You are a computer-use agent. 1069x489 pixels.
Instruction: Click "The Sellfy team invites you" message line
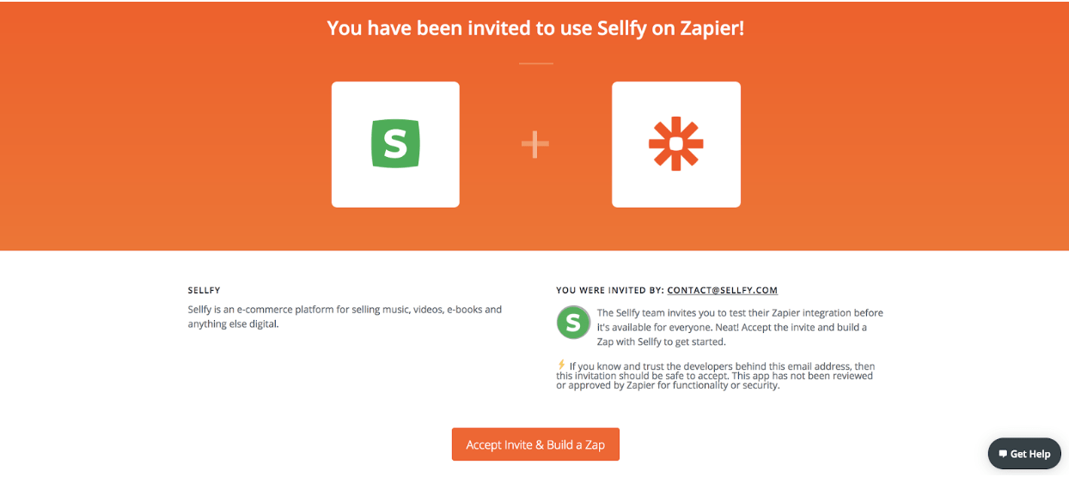pyautogui.click(x=740, y=313)
